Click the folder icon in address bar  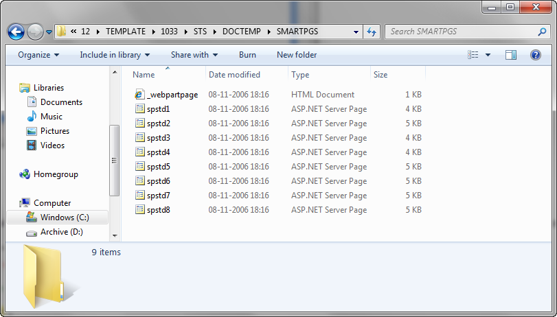click(x=61, y=32)
